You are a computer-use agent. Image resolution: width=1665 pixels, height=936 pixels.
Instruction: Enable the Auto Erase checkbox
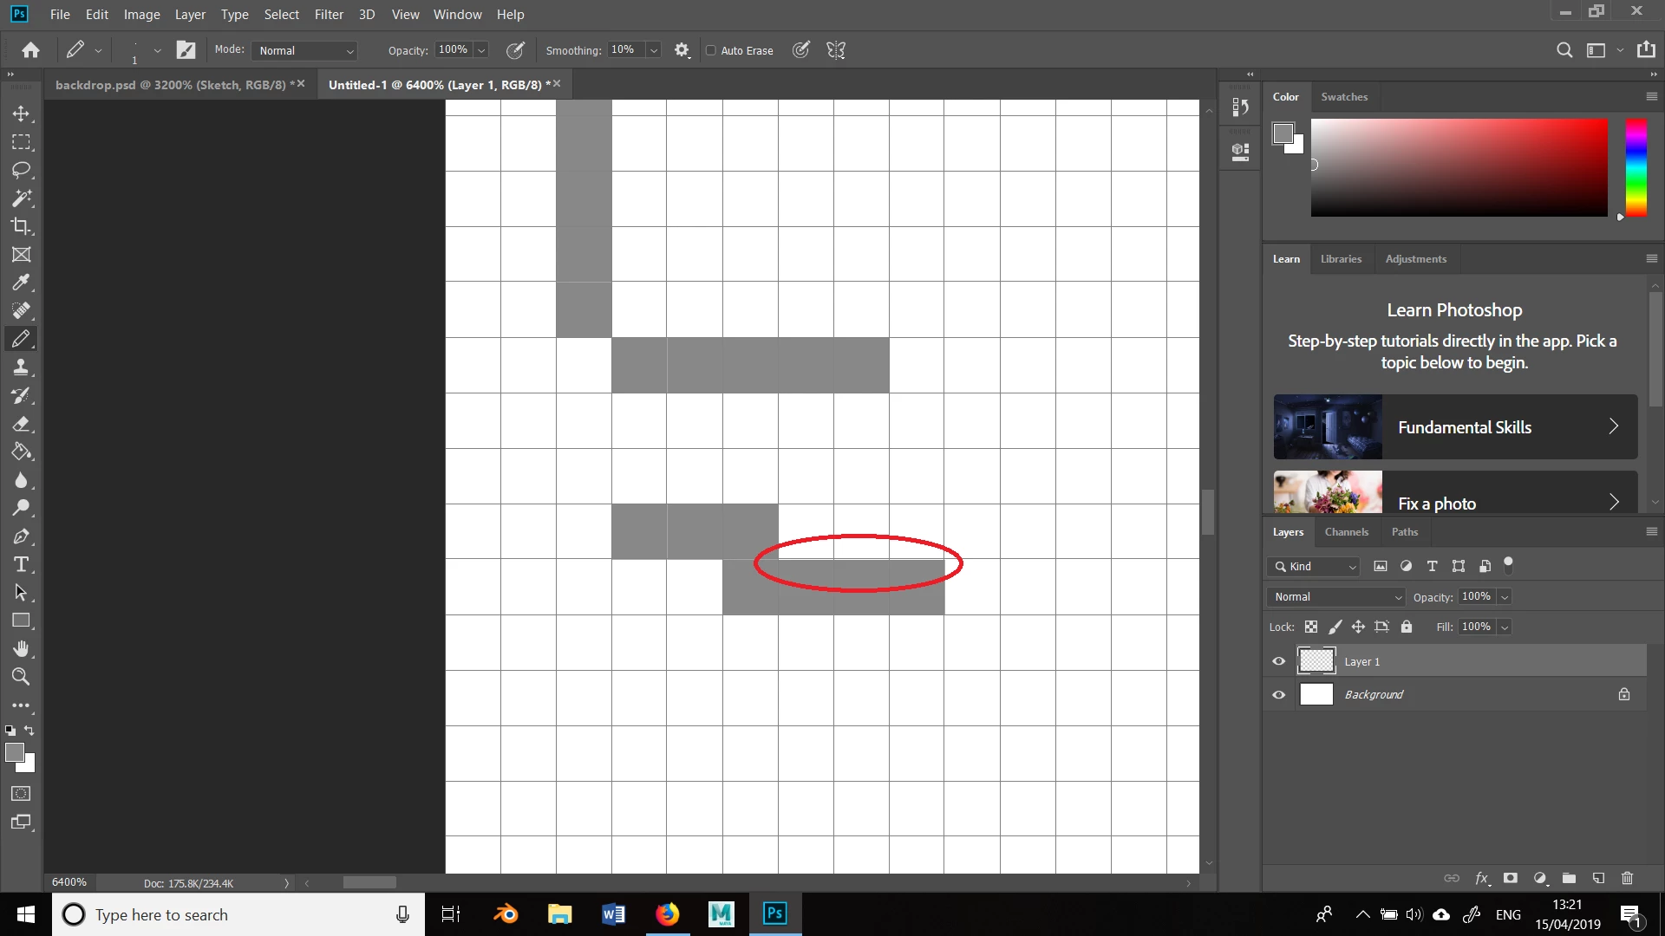711,50
